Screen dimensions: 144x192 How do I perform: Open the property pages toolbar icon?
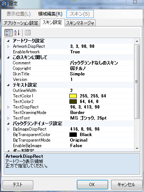point(28,33)
